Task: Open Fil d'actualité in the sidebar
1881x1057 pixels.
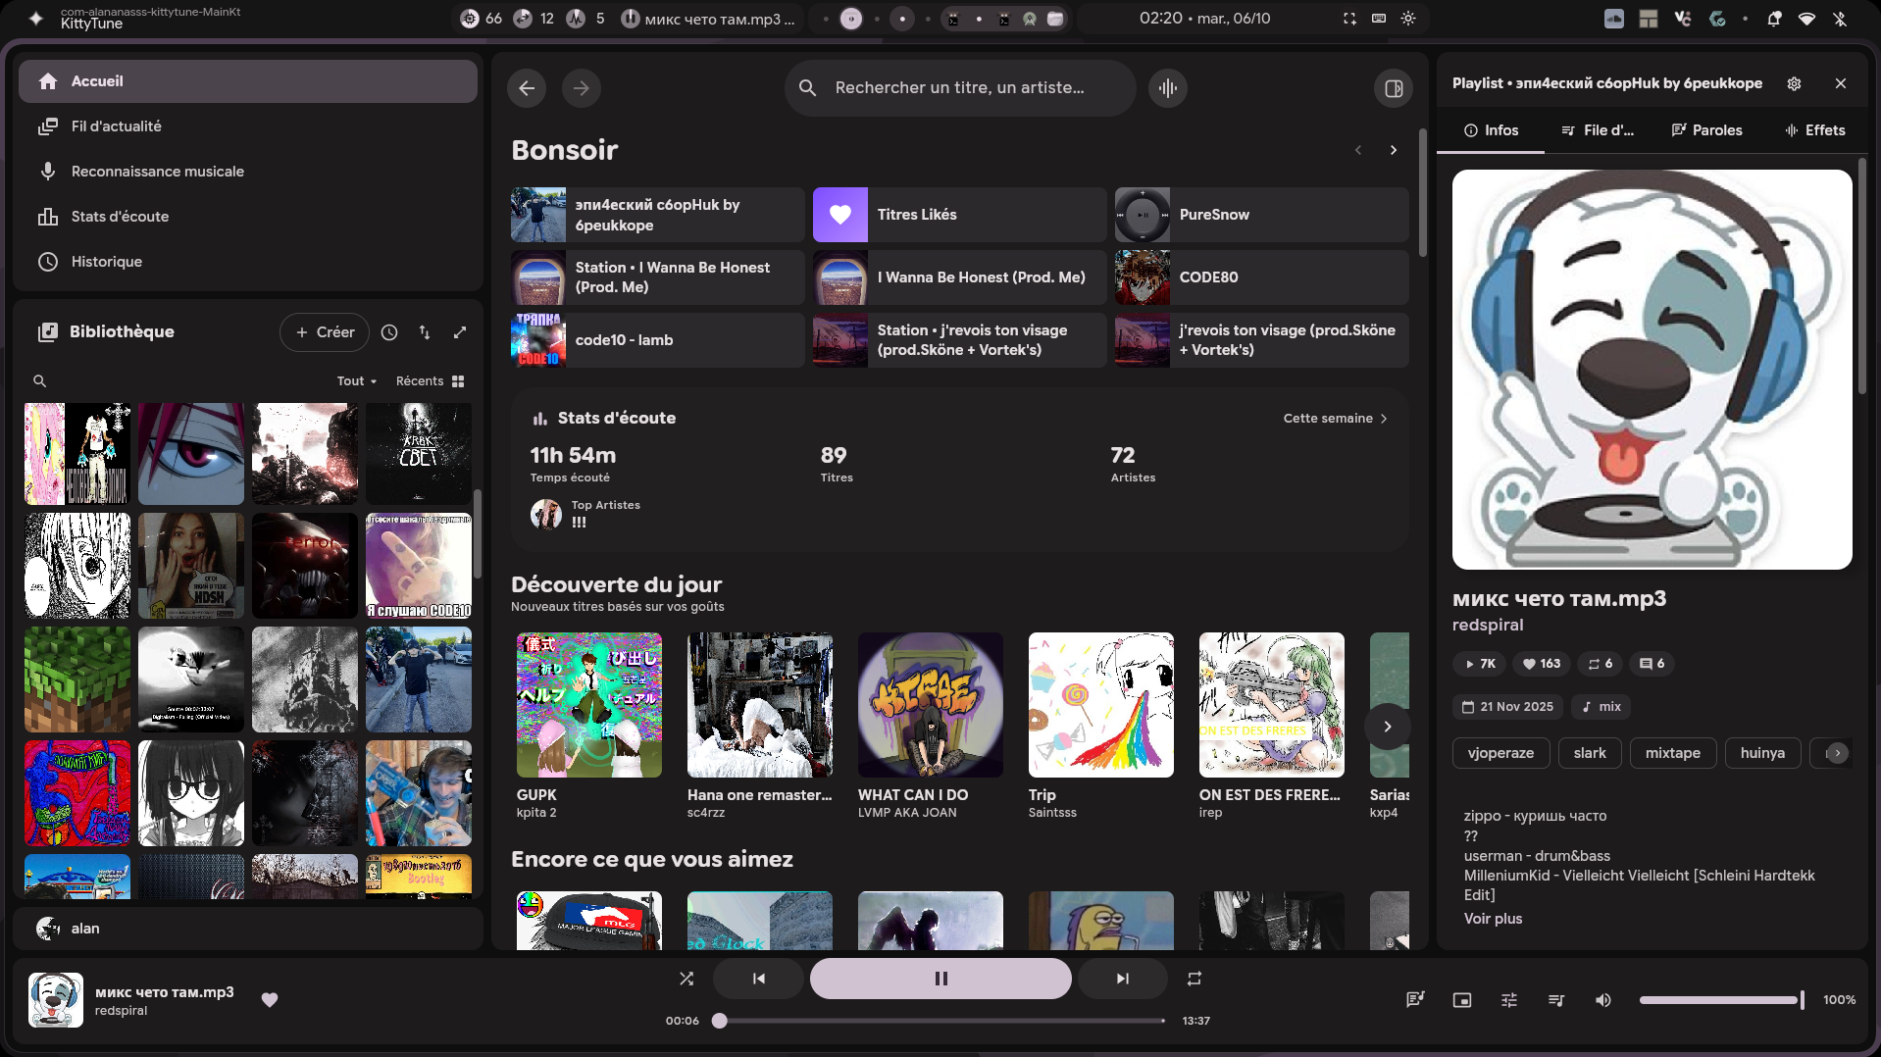Action: (x=248, y=126)
